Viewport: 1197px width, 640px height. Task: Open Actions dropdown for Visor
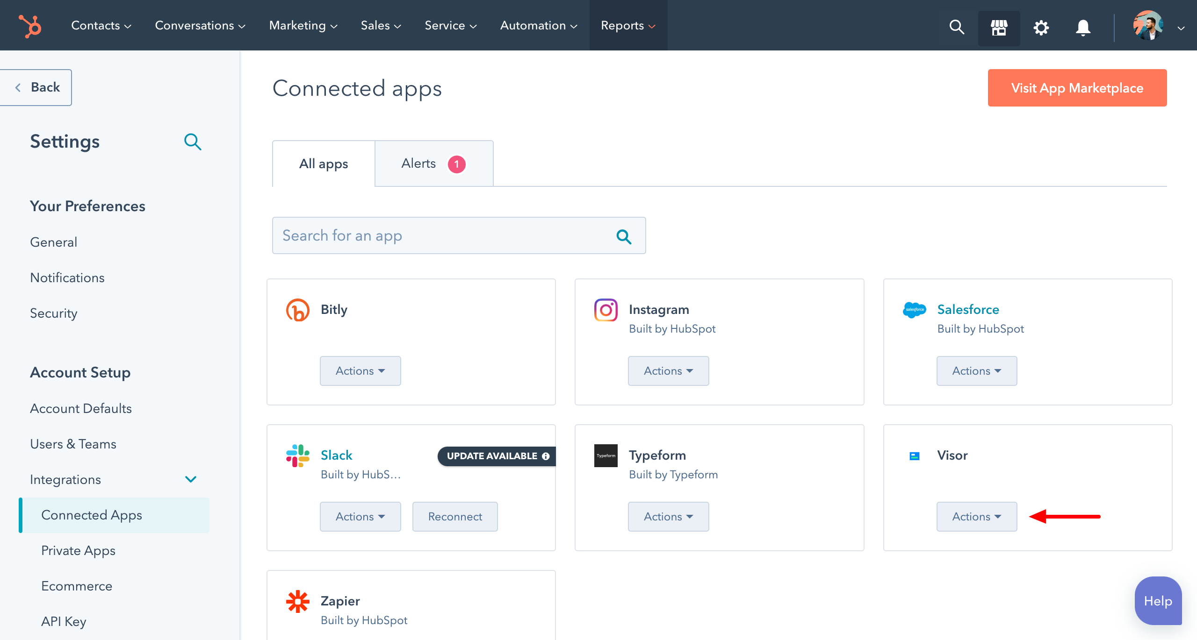977,517
